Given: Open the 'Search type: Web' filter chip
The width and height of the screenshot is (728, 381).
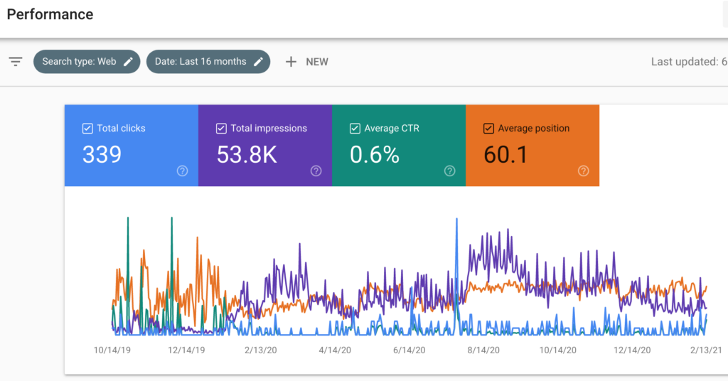Looking at the screenshot, I should tap(79, 62).
